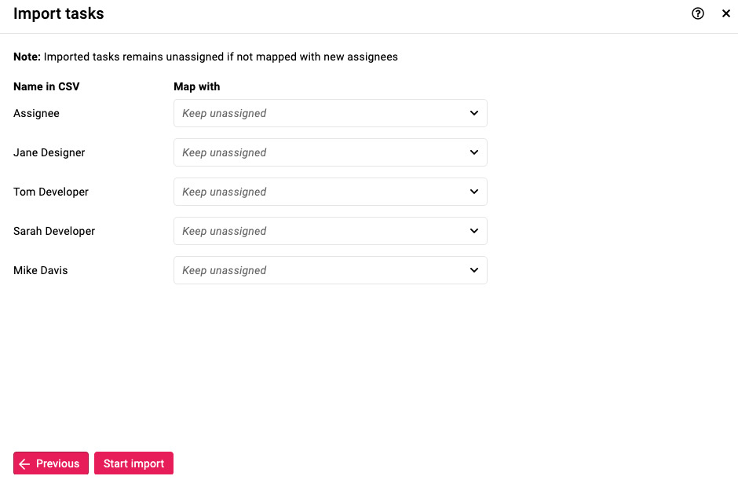Open the Assignee mapping dropdown
738x487 pixels.
(x=330, y=113)
